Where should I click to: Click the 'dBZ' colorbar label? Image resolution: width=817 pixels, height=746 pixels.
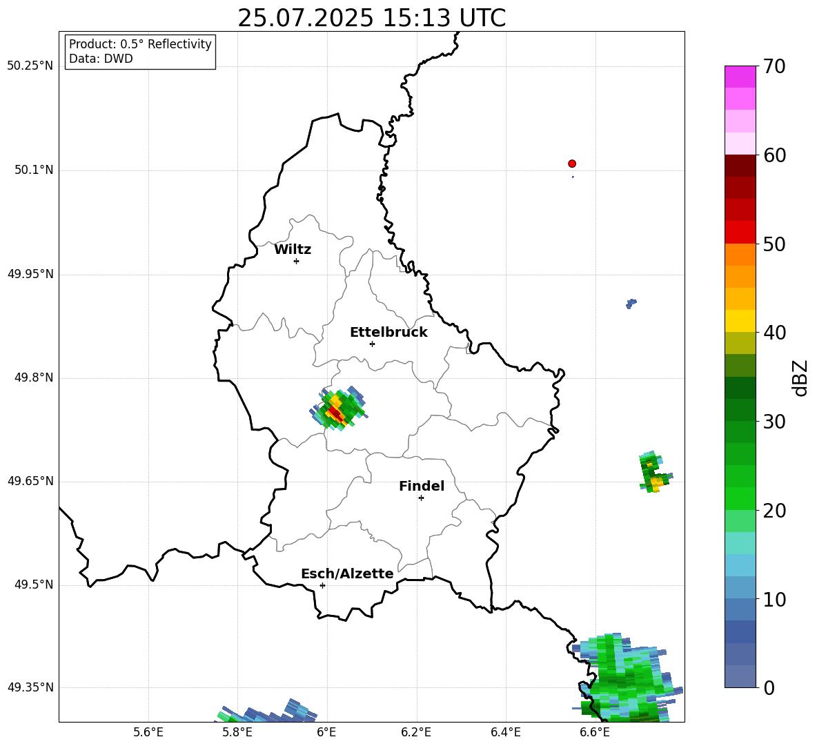click(800, 377)
